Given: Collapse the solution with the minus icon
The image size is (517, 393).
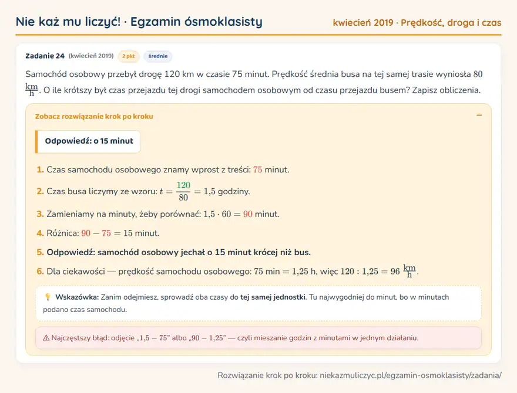Looking at the screenshot, I should pyautogui.click(x=479, y=116).
